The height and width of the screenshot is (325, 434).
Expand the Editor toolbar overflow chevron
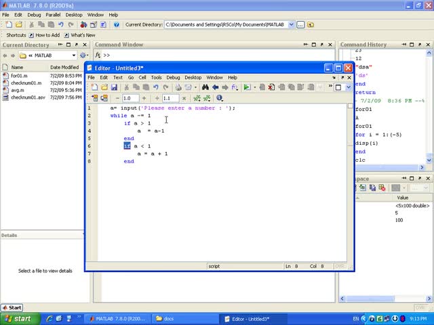click(x=330, y=86)
